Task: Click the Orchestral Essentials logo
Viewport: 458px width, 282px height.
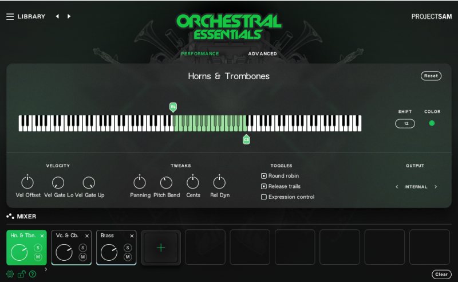Action: pos(228,26)
